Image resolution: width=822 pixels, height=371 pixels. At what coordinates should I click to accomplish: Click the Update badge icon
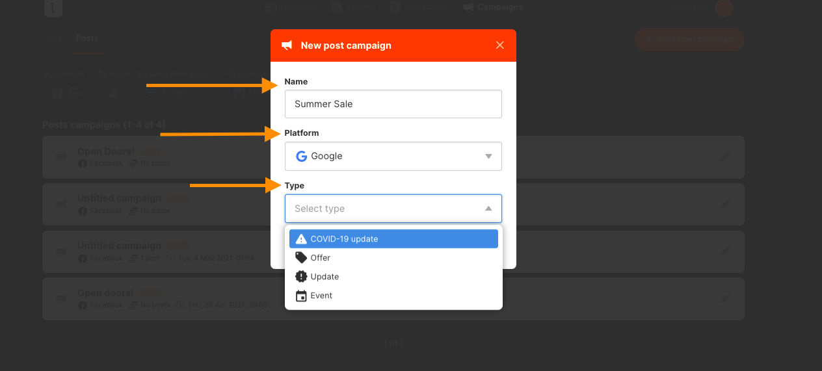point(301,277)
